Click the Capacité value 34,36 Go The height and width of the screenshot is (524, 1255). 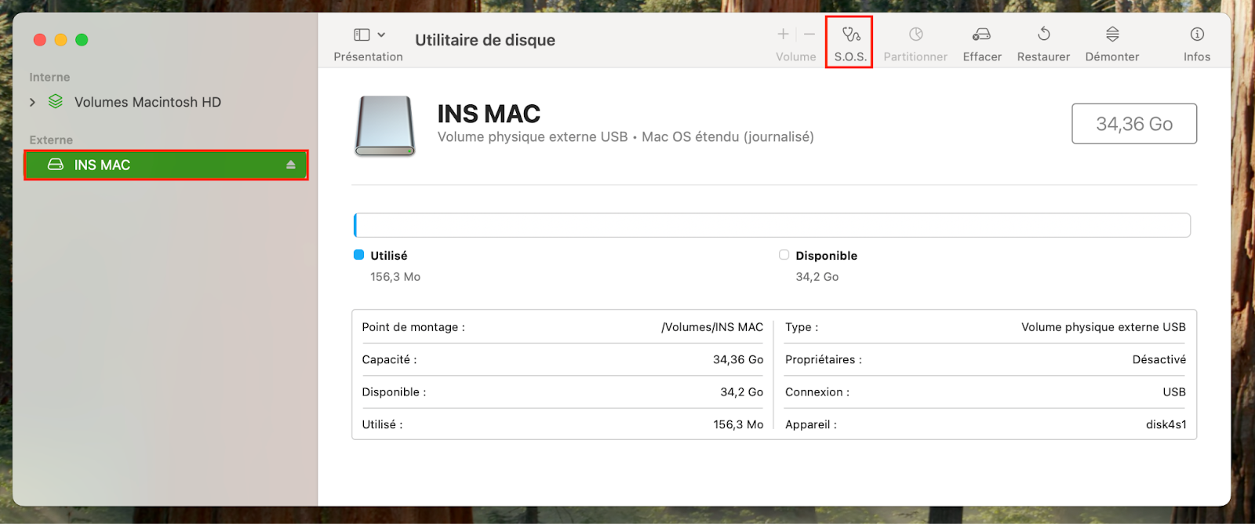point(738,359)
